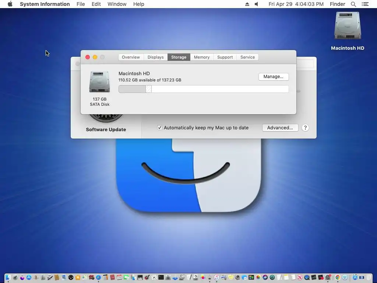The width and height of the screenshot is (377, 283).
Task: Open the Support tab
Action: point(225,57)
